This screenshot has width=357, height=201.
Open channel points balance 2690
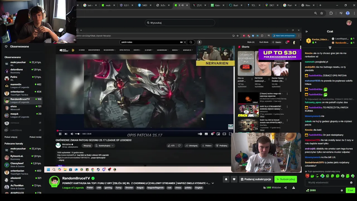coord(311,190)
